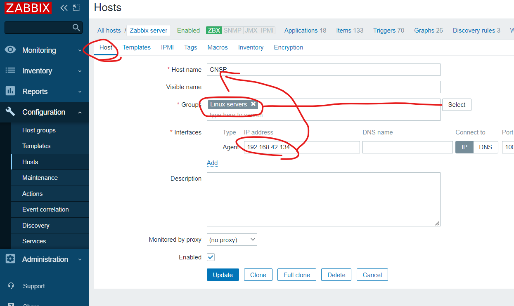Click the Inventory list icon
The height and width of the screenshot is (306, 514).
[10, 71]
